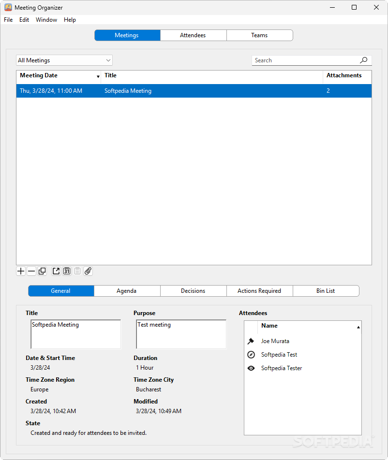Screen dimensions: 388x460
Task: Click the Time Zone Region value Europe
Action: [x=39, y=389]
